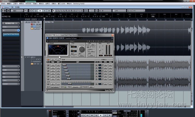This screenshot has height=117, width=195.
Task: Click the Tap Feedback mode button
Action: pos(55,87)
